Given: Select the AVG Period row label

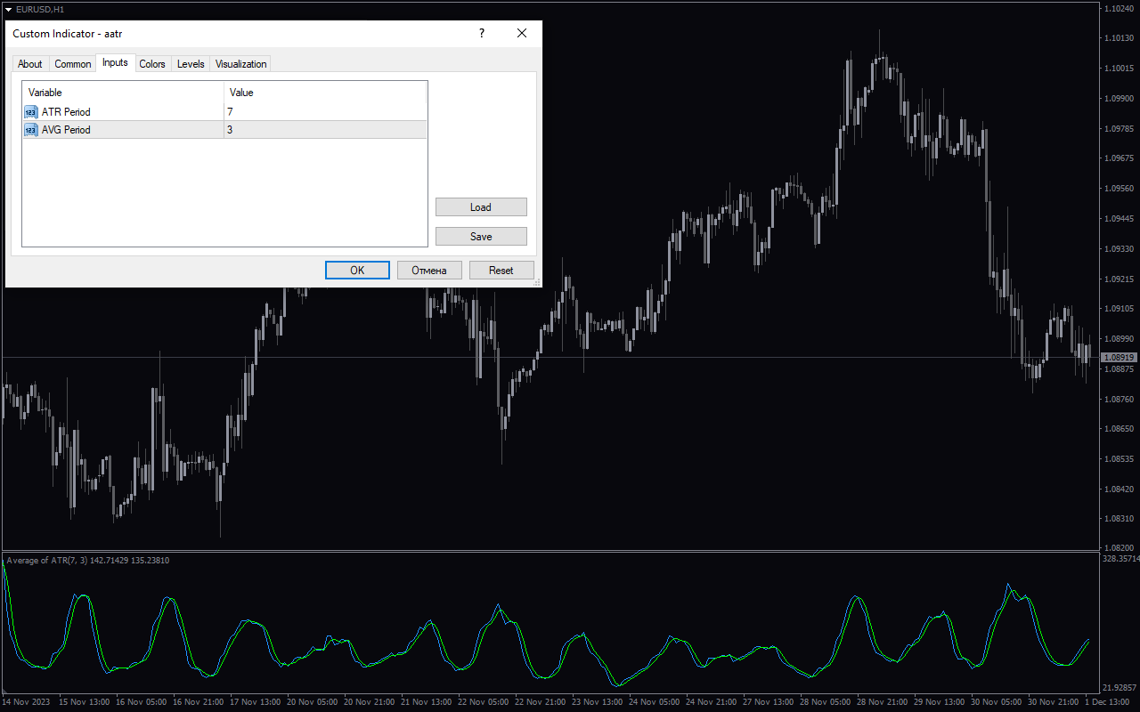Looking at the screenshot, I should [x=66, y=130].
